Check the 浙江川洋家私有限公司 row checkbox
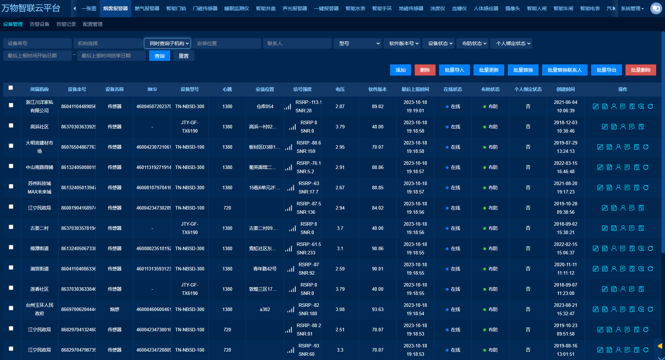This screenshot has height=360, width=665. point(11,105)
